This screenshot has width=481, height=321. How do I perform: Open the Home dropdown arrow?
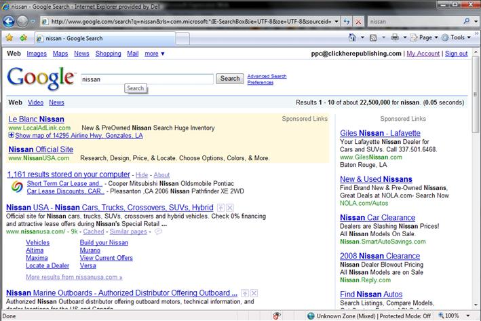362,37
